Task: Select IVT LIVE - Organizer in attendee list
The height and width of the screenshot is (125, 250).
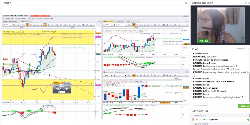Action: 207,120
